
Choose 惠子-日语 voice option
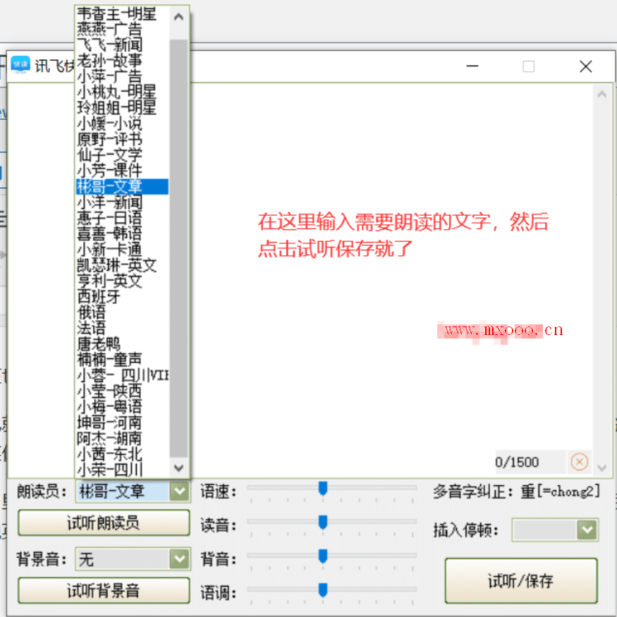point(110,218)
